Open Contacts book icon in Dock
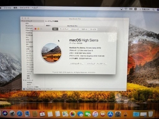The width and height of the screenshot is (159, 119). [35, 114]
